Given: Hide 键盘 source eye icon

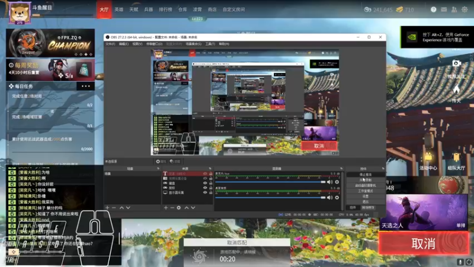Looking at the screenshot, I should point(205,183).
